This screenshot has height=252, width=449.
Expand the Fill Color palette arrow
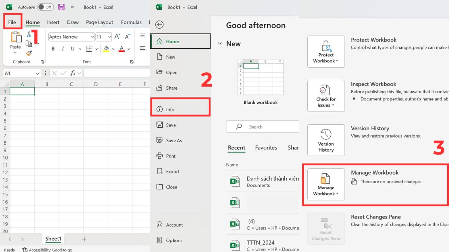pos(113,49)
